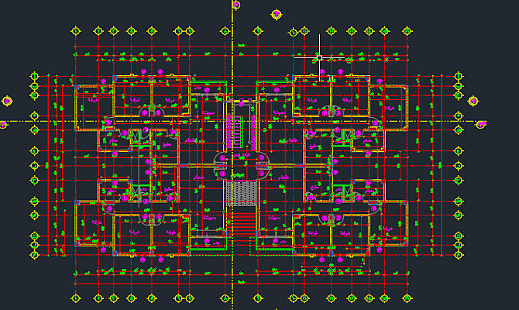This screenshot has width=519, height=310.
Task: Select the topmost row grid bubble on left side
Action: [x=34, y=76]
